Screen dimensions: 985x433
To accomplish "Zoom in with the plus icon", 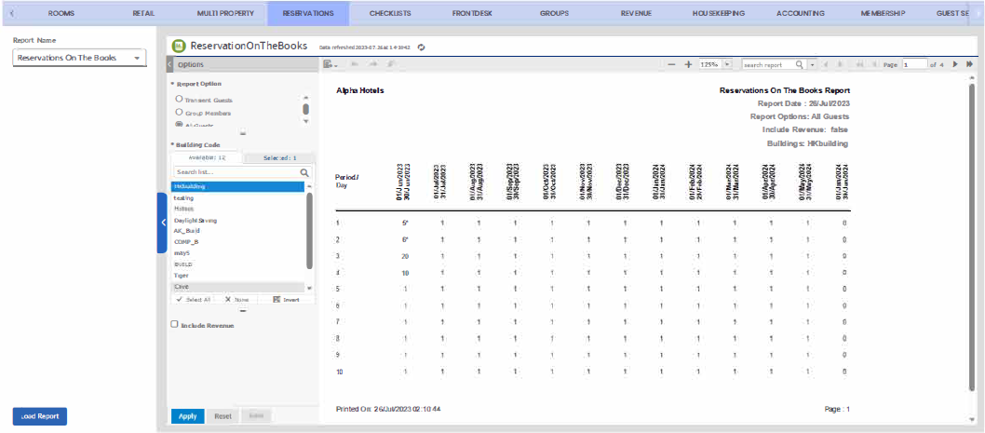I will (688, 64).
